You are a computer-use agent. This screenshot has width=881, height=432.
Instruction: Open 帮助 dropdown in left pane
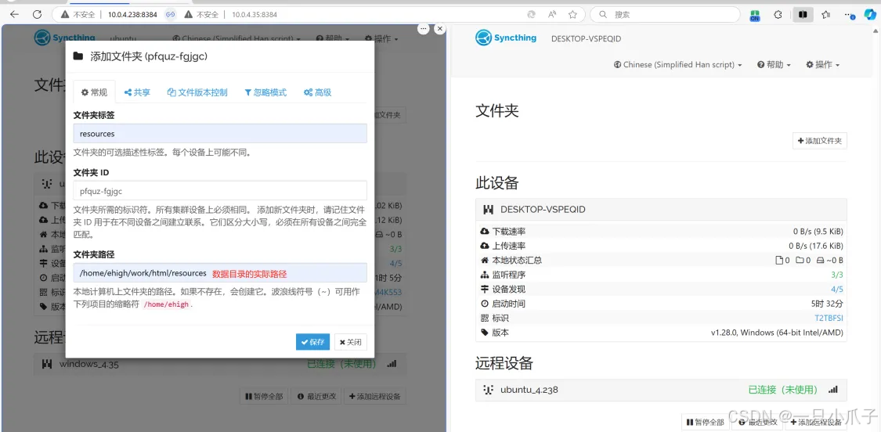(x=333, y=39)
